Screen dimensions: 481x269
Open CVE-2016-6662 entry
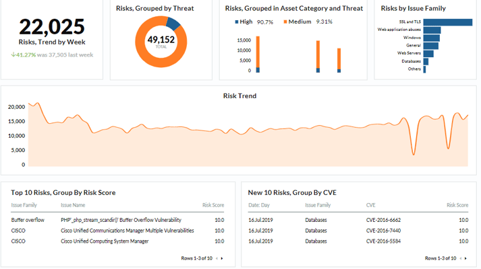[x=383, y=220]
